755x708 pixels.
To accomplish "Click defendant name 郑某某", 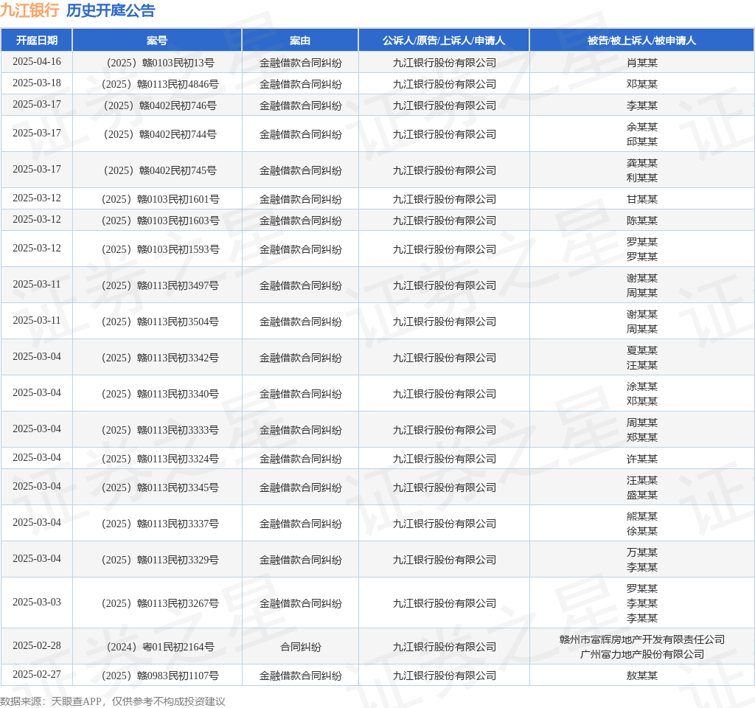I will (642, 437).
